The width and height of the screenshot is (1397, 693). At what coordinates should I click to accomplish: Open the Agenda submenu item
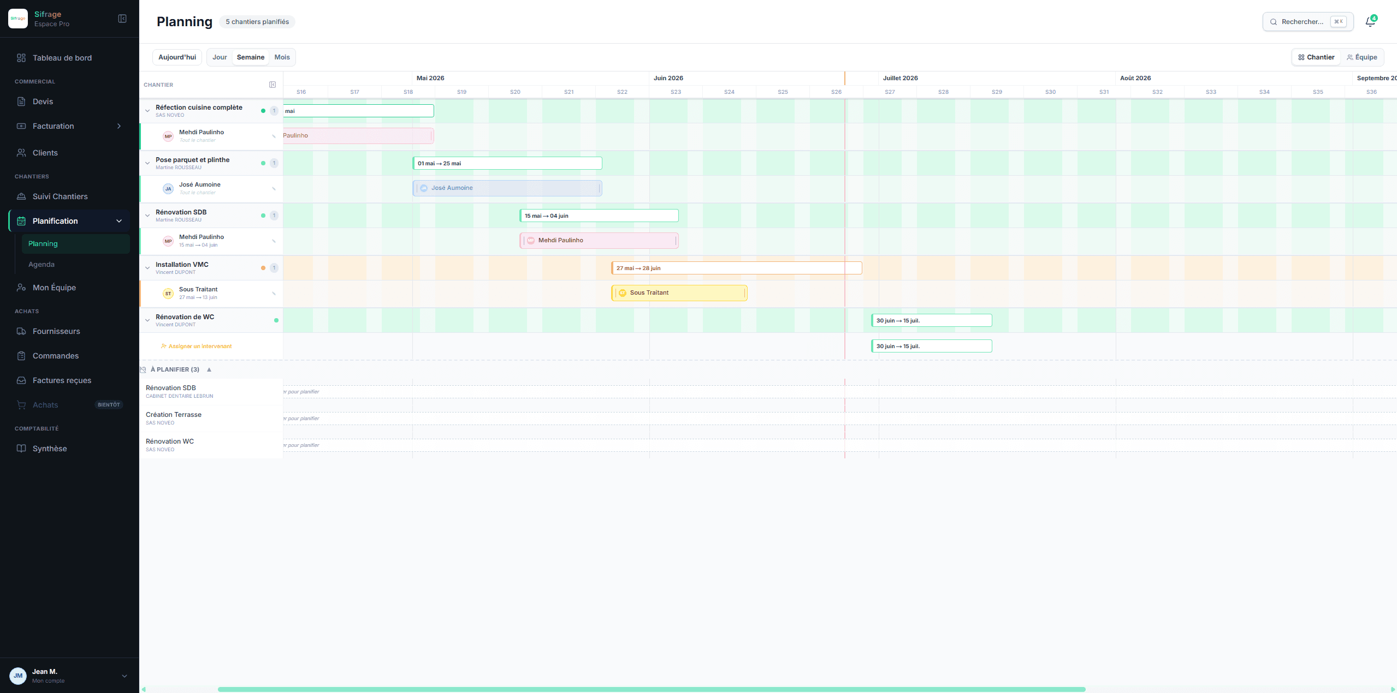click(x=76, y=265)
